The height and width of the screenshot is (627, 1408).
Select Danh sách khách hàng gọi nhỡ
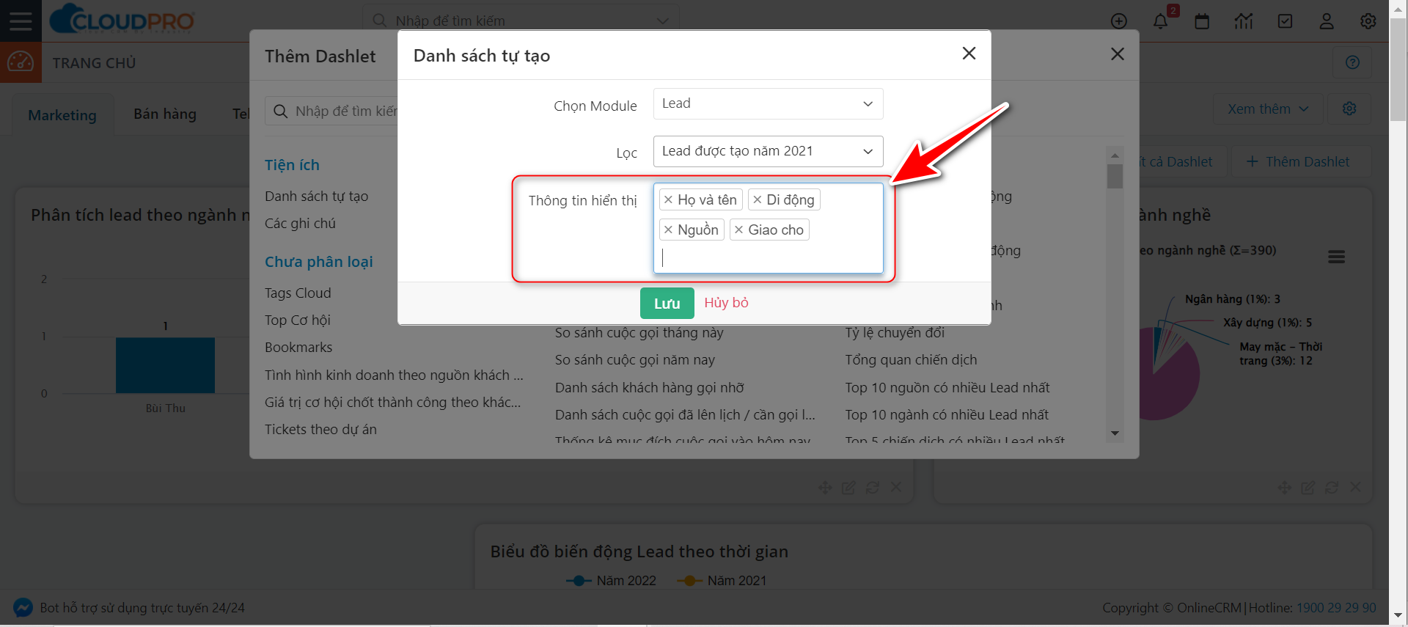(x=649, y=387)
